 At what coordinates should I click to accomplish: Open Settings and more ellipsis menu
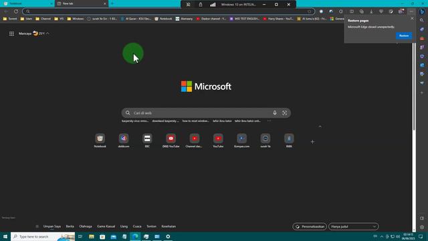[411, 11]
